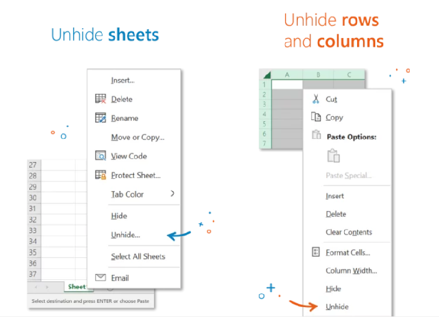Image resolution: width=439 pixels, height=317 pixels.
Task: Choose Unhide in the column menu
Action: (337, 306)
